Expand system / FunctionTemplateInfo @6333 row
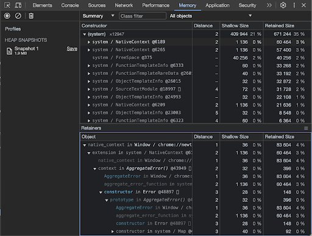Viewport: 312px width, 236px height. click(x=89, y=66)
